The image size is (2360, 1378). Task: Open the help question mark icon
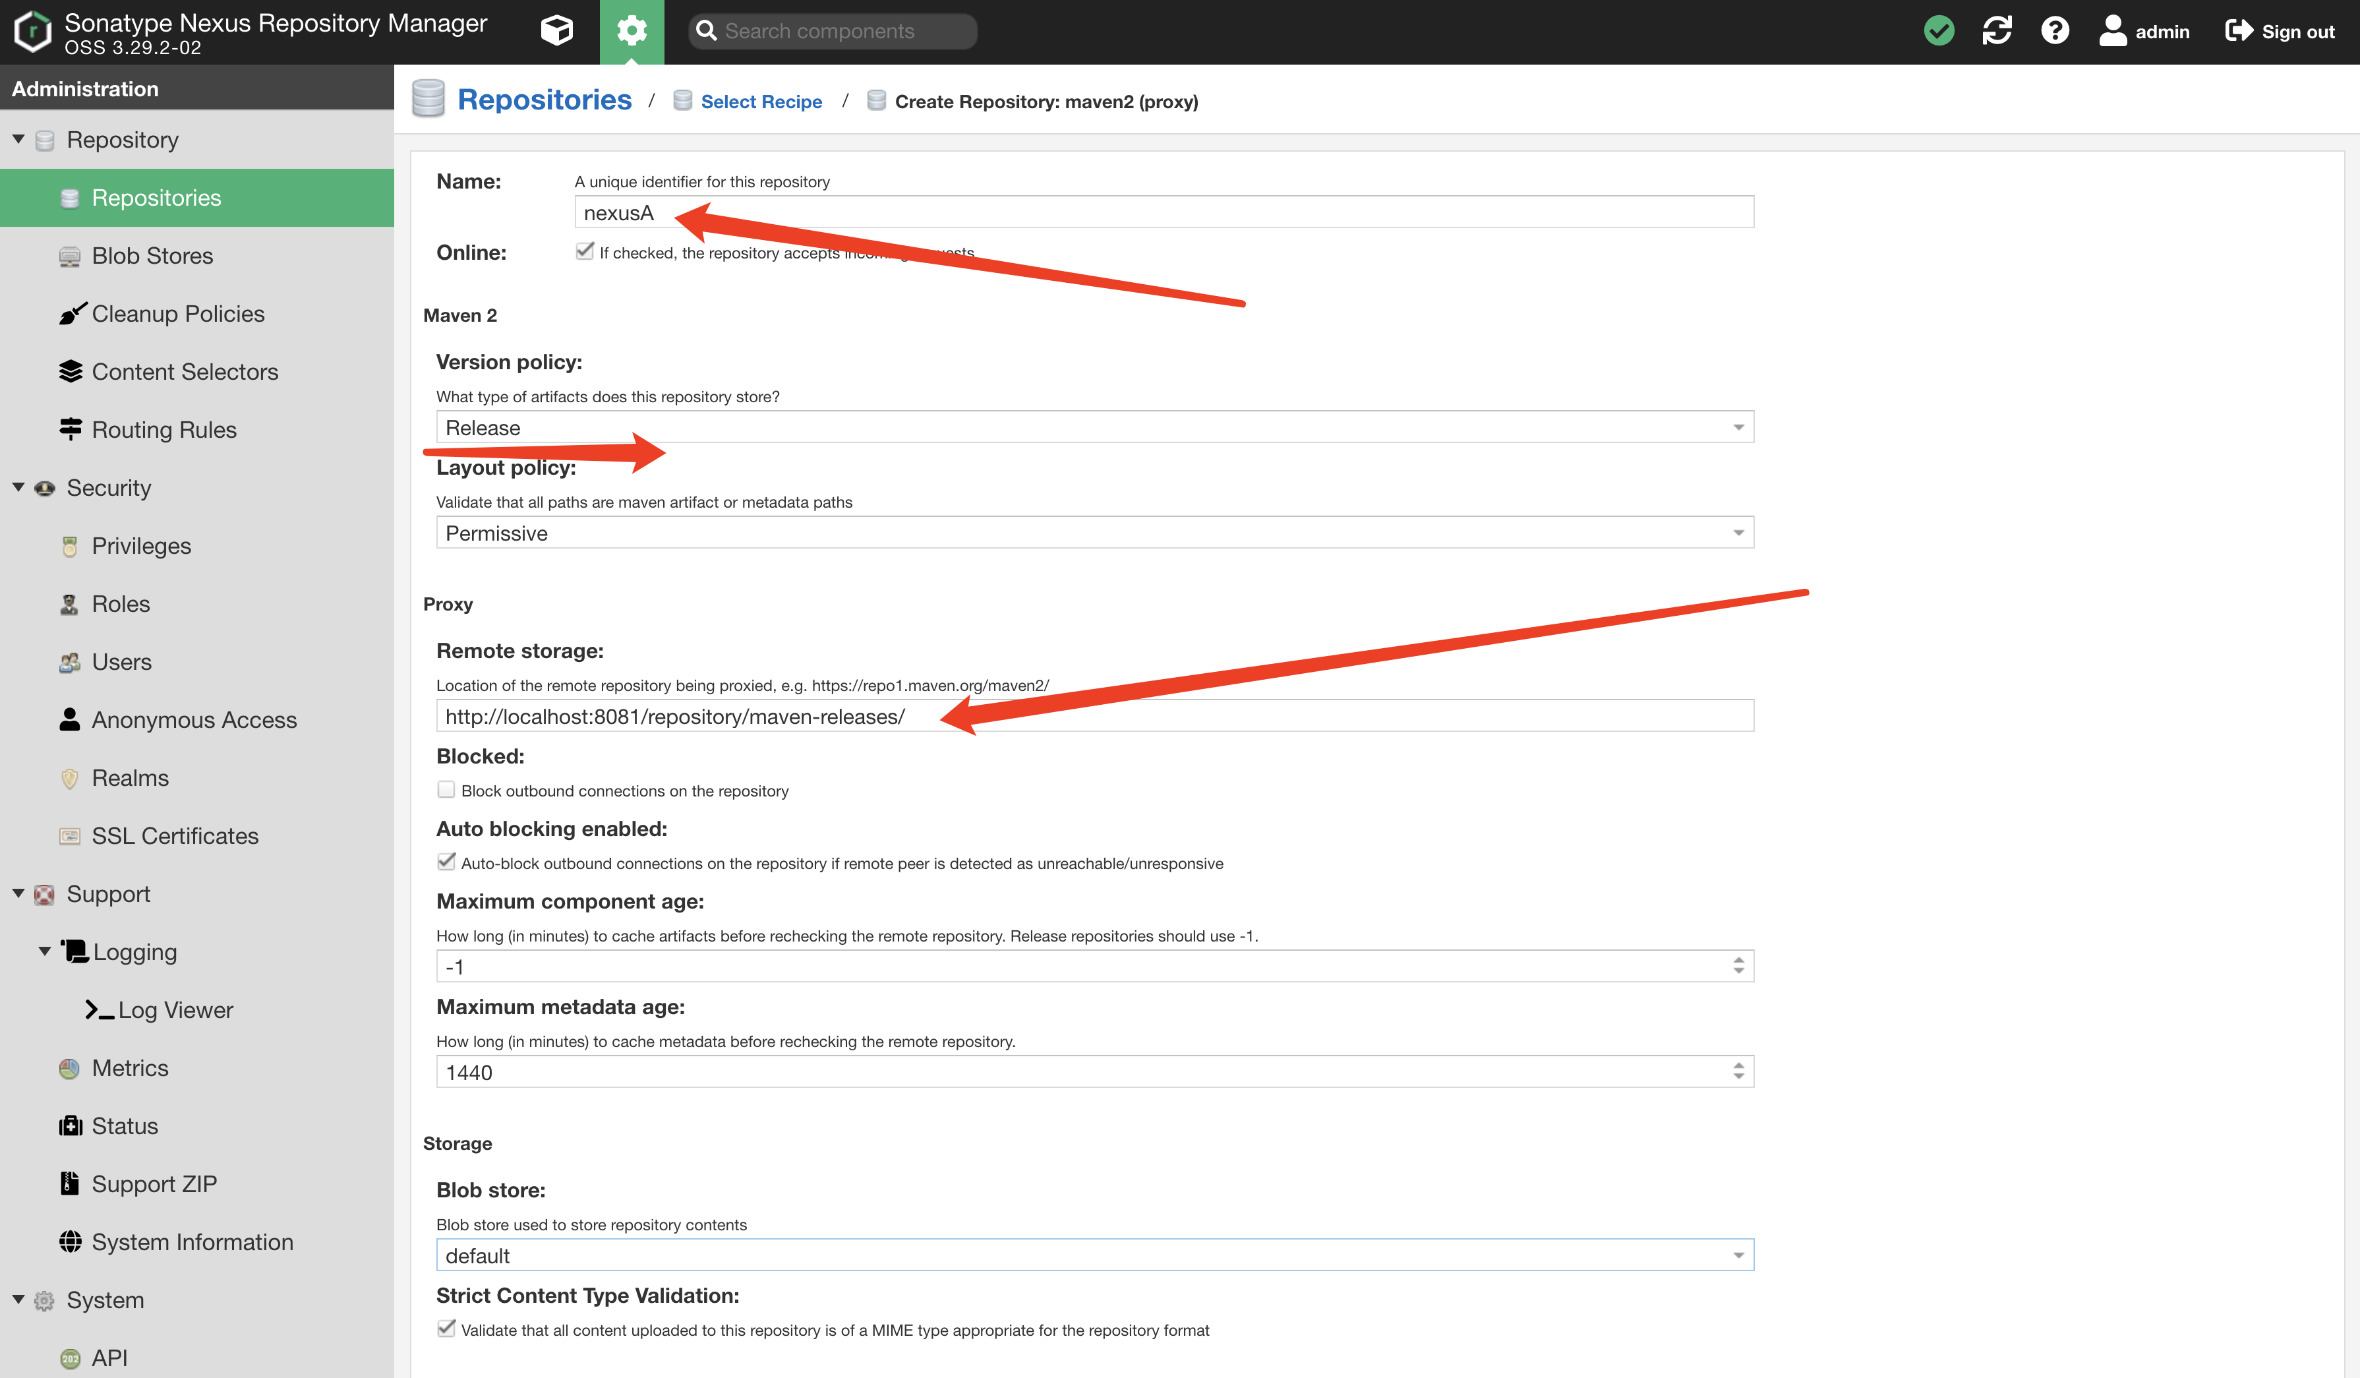point(2055,31)
